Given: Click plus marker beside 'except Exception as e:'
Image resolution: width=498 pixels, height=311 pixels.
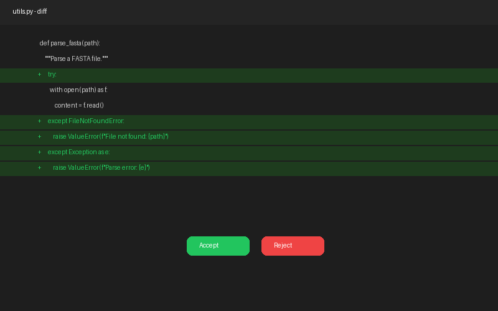Looking at the screenshot, I should [x=40, y=152].
